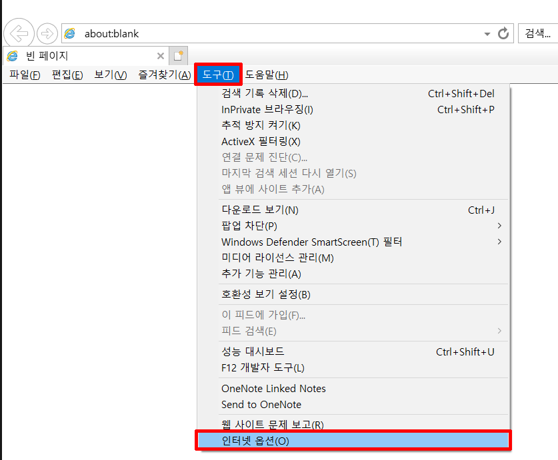The width and height of the screenshot is (558, 460).
Task: Close the 빈 페이지 tab
Action: coord(161,56)
